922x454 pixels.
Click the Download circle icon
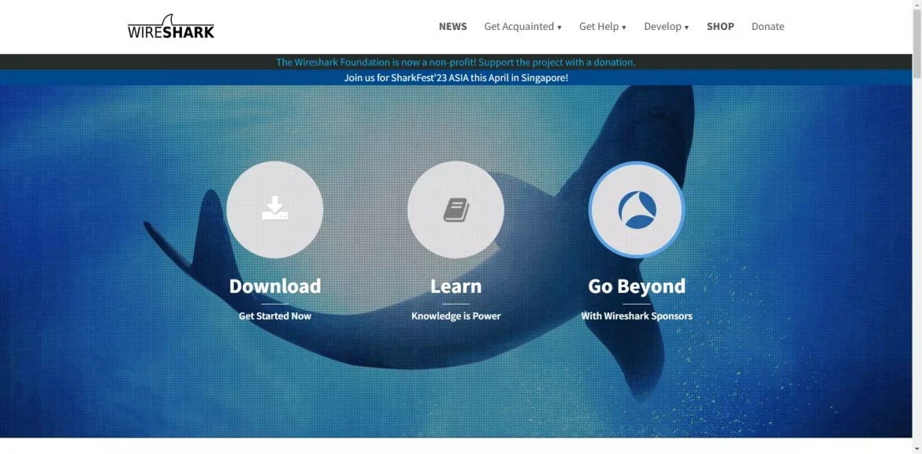pos(274,209)
